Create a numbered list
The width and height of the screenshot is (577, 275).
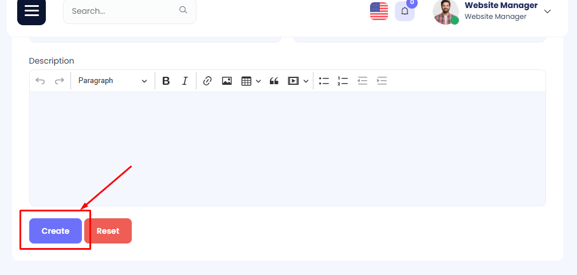coord(343,81)
